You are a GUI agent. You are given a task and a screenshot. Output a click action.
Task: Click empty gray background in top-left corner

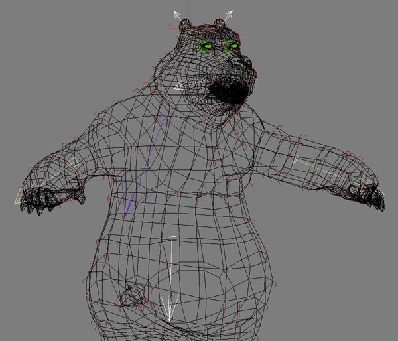(x=27, y=27)
